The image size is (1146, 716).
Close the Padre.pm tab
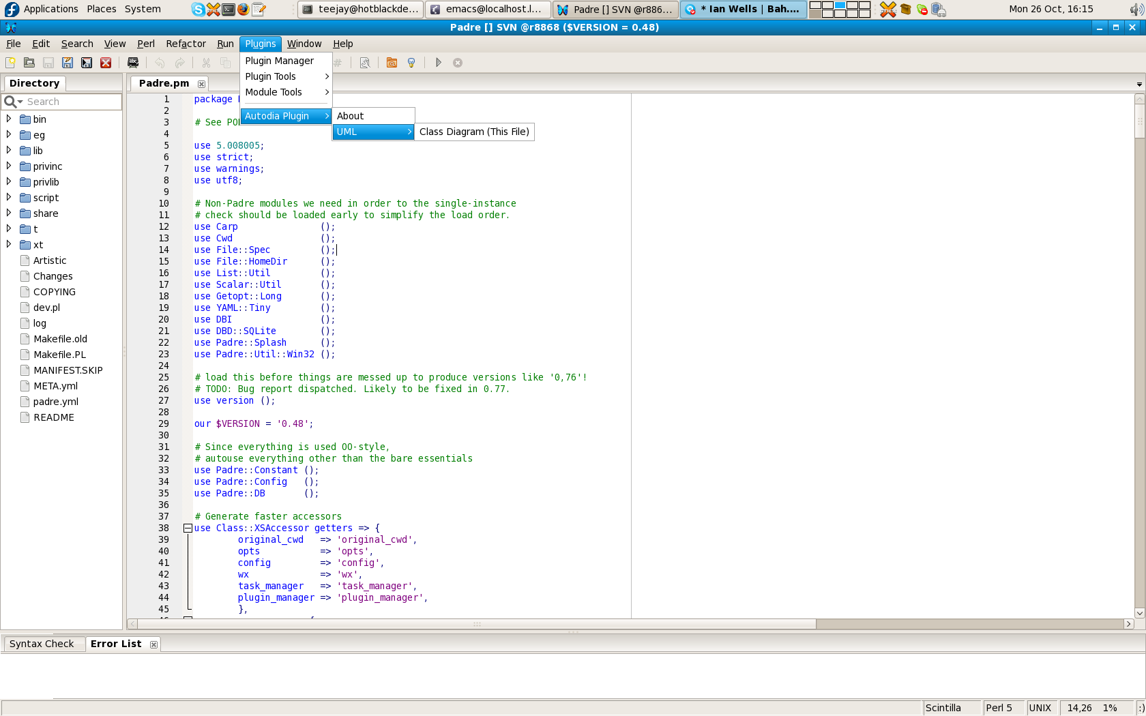pyautogui.click(x=201, y=84)
